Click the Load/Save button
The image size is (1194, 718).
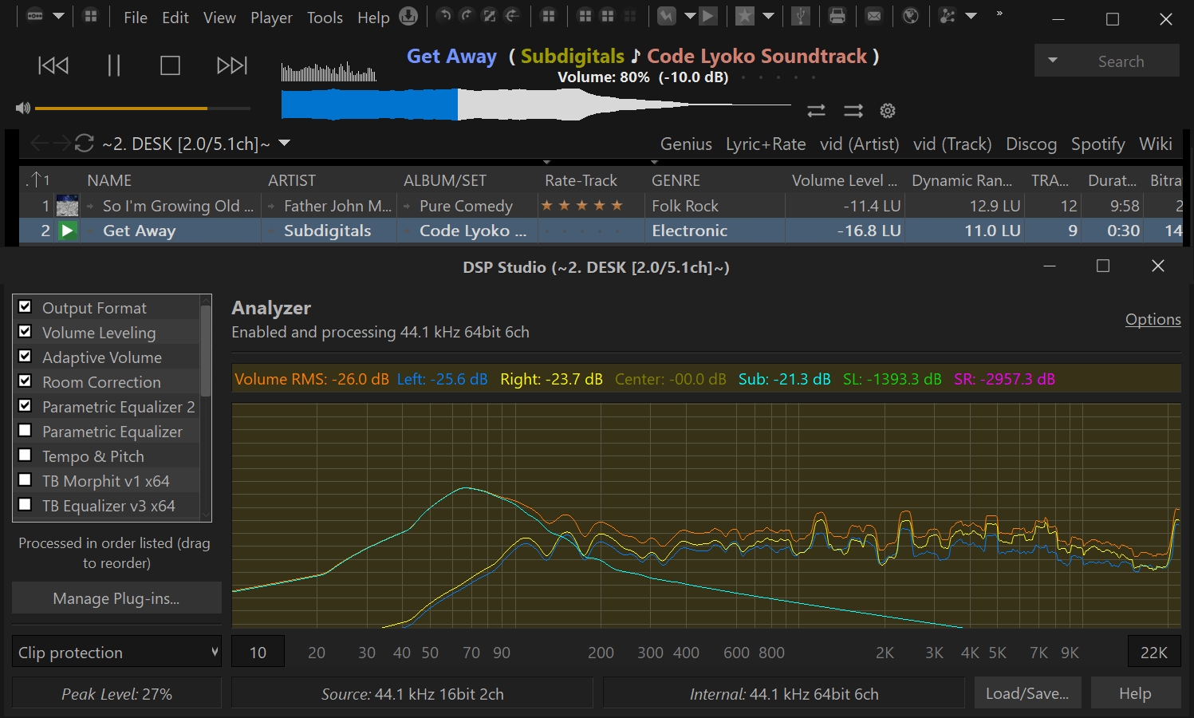(1027, 693)
